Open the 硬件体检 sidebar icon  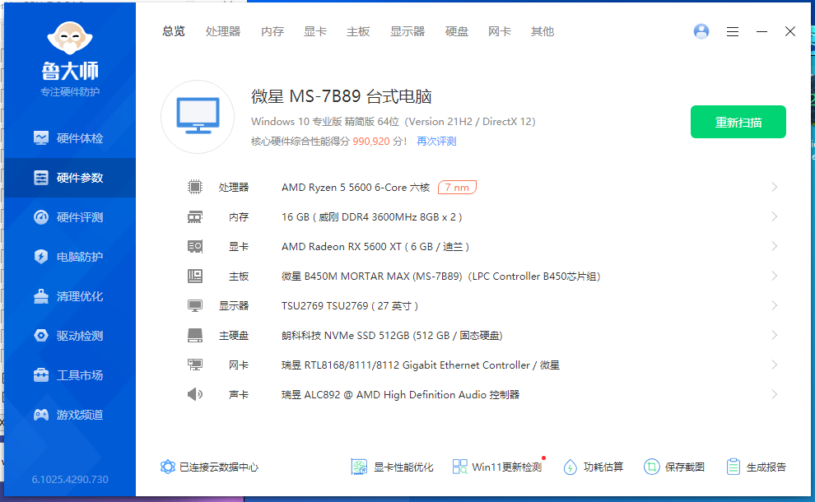coord(41,137)
